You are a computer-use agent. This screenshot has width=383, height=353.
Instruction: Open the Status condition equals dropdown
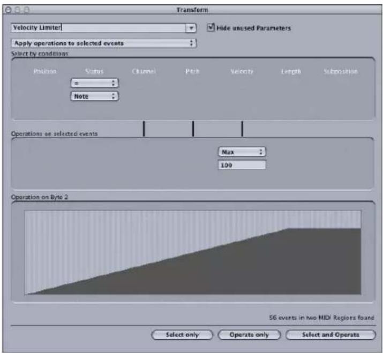pyautogui.click(x=94, y=83)
